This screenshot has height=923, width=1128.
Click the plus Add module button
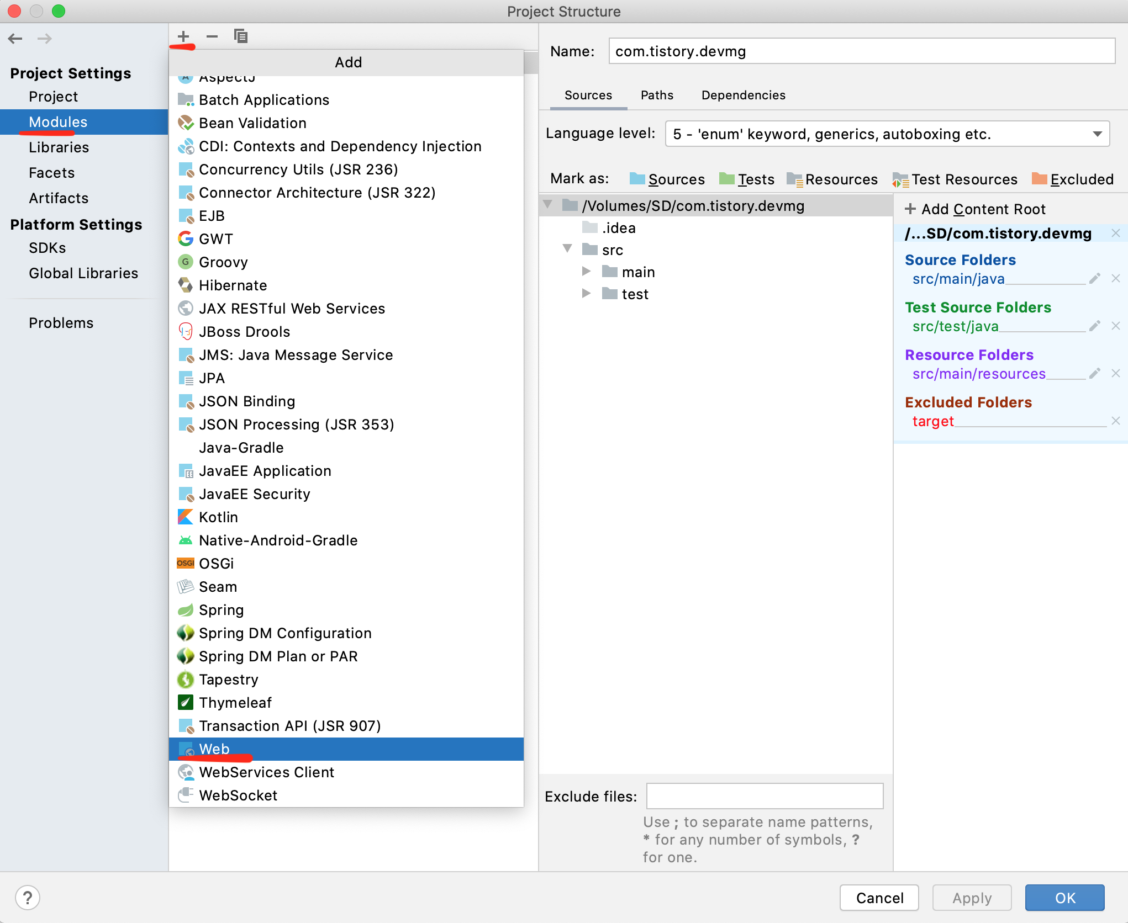click(x=183, y=36)
